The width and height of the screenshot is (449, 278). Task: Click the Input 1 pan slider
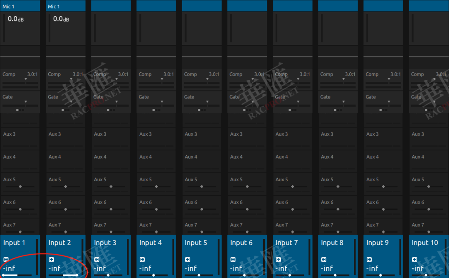coord(17,275)
